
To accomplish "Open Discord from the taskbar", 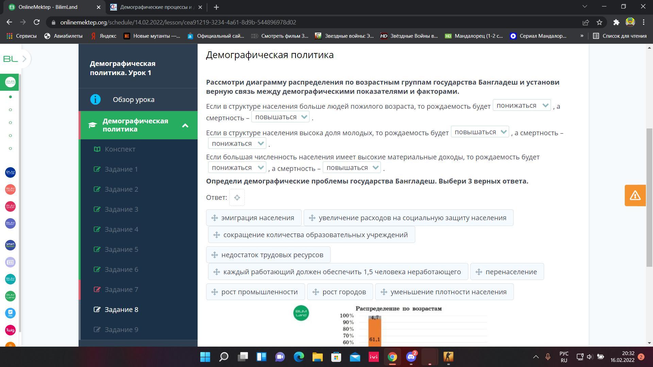I will pyautogui.click(x=411, y=357).
